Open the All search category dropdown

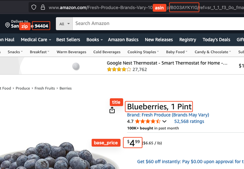click(x=64, y=24)
